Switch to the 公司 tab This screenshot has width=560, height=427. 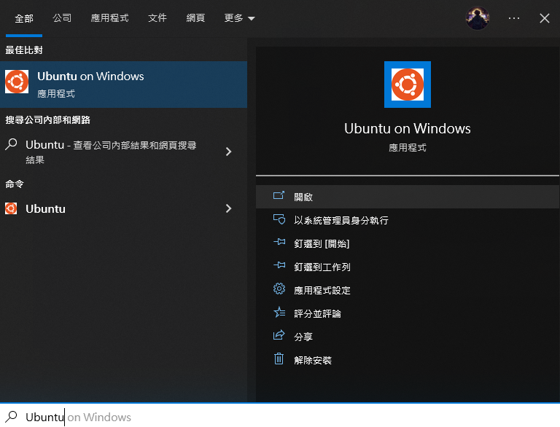point(62,17)
